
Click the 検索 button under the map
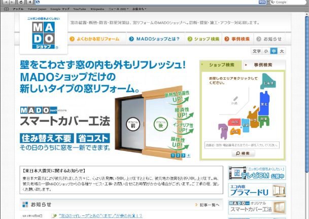(x=243, y=153)
